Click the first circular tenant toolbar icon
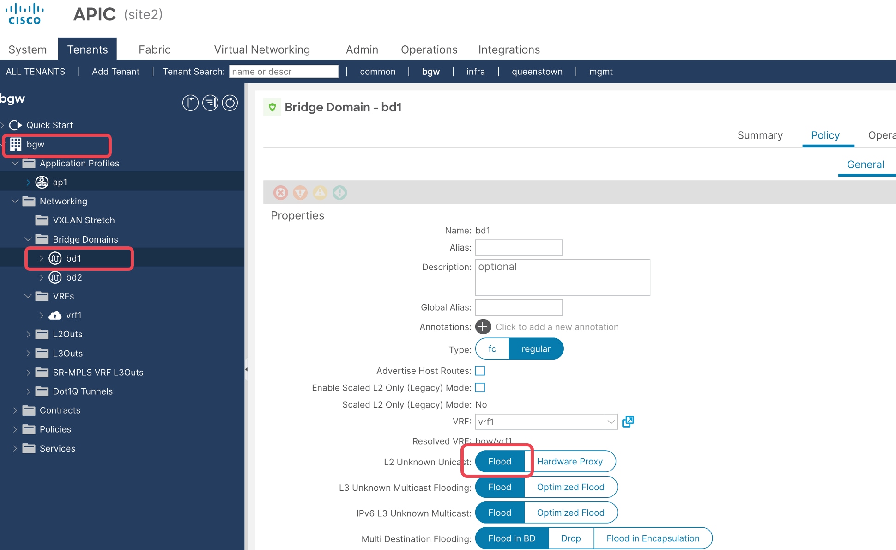Viewport: 896px width, 550px height. pos(190,103)
